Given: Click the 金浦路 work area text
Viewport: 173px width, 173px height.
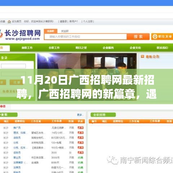Looking at the screenshot, I should pyautogui.click(x=35, y=163).
